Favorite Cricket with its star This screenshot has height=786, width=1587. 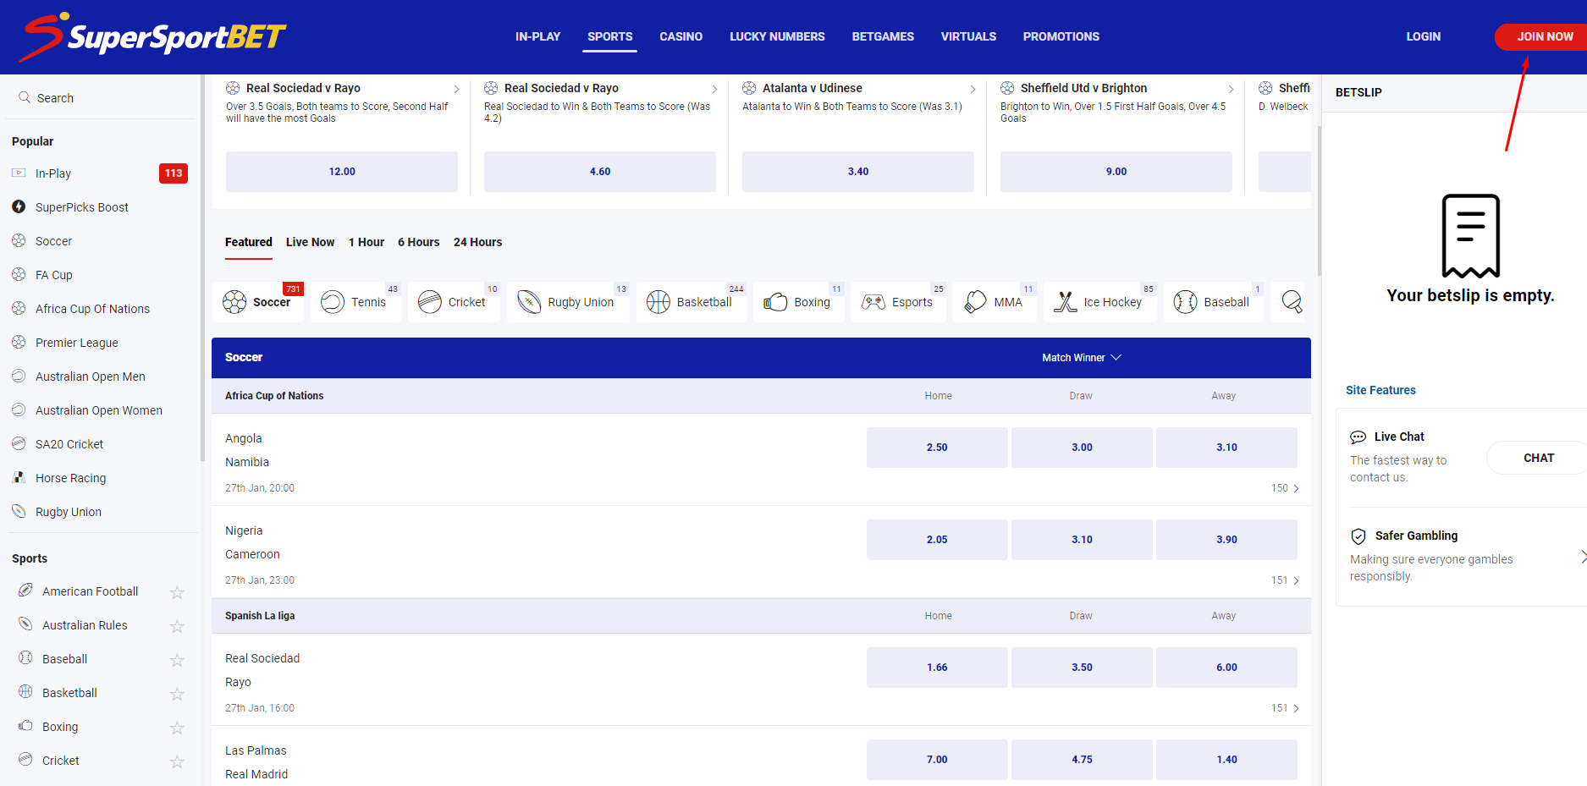[x=177, y=761]
